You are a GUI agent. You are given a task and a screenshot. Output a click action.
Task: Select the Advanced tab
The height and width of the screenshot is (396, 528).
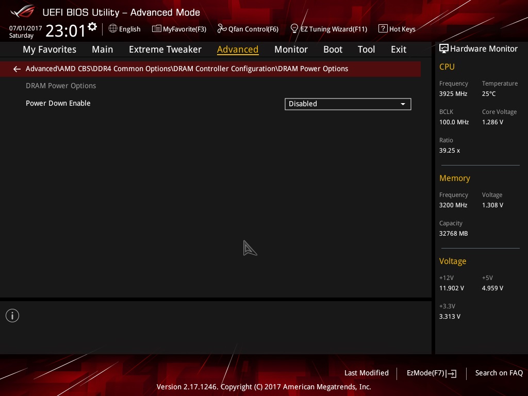(238, 49)
